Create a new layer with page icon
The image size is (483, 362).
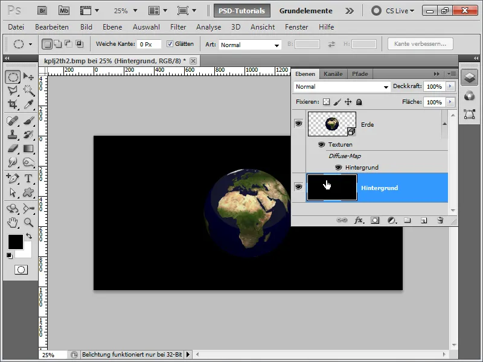(424, 220)
